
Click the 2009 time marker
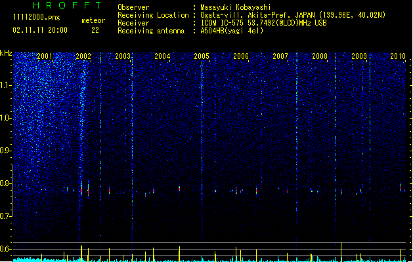tap(359, 56)
